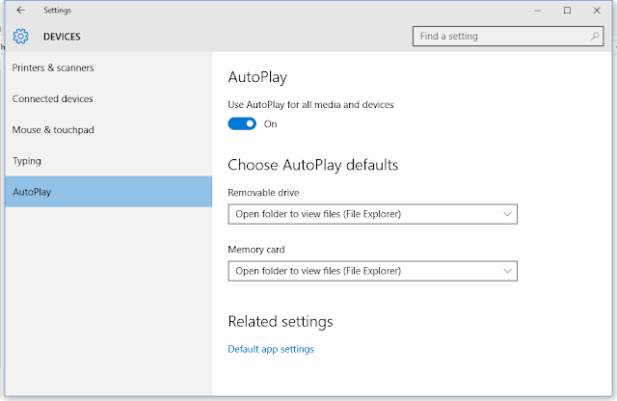Switch to the Typing section
The height and width of the screenshot is (401, 617).
tap(27, 161)
